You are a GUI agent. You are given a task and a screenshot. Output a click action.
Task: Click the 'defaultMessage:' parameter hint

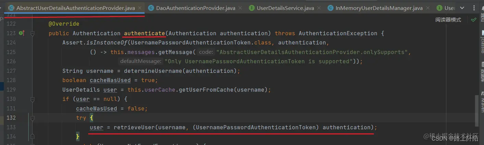click(140, 62)
